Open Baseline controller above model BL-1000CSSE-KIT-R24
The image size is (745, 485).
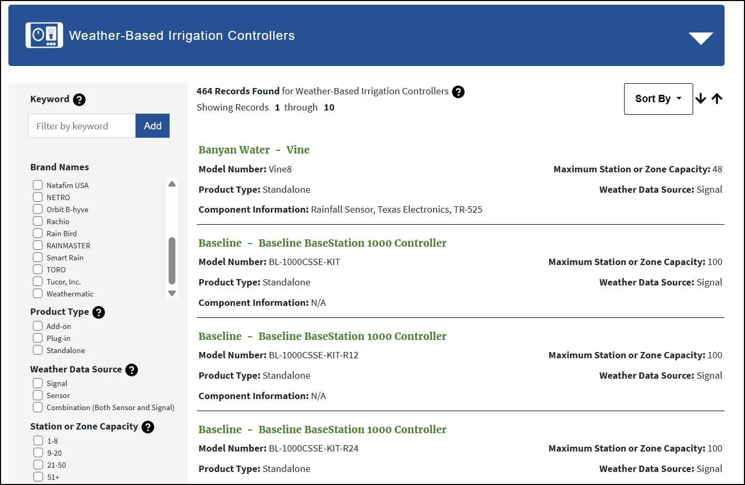323,429
